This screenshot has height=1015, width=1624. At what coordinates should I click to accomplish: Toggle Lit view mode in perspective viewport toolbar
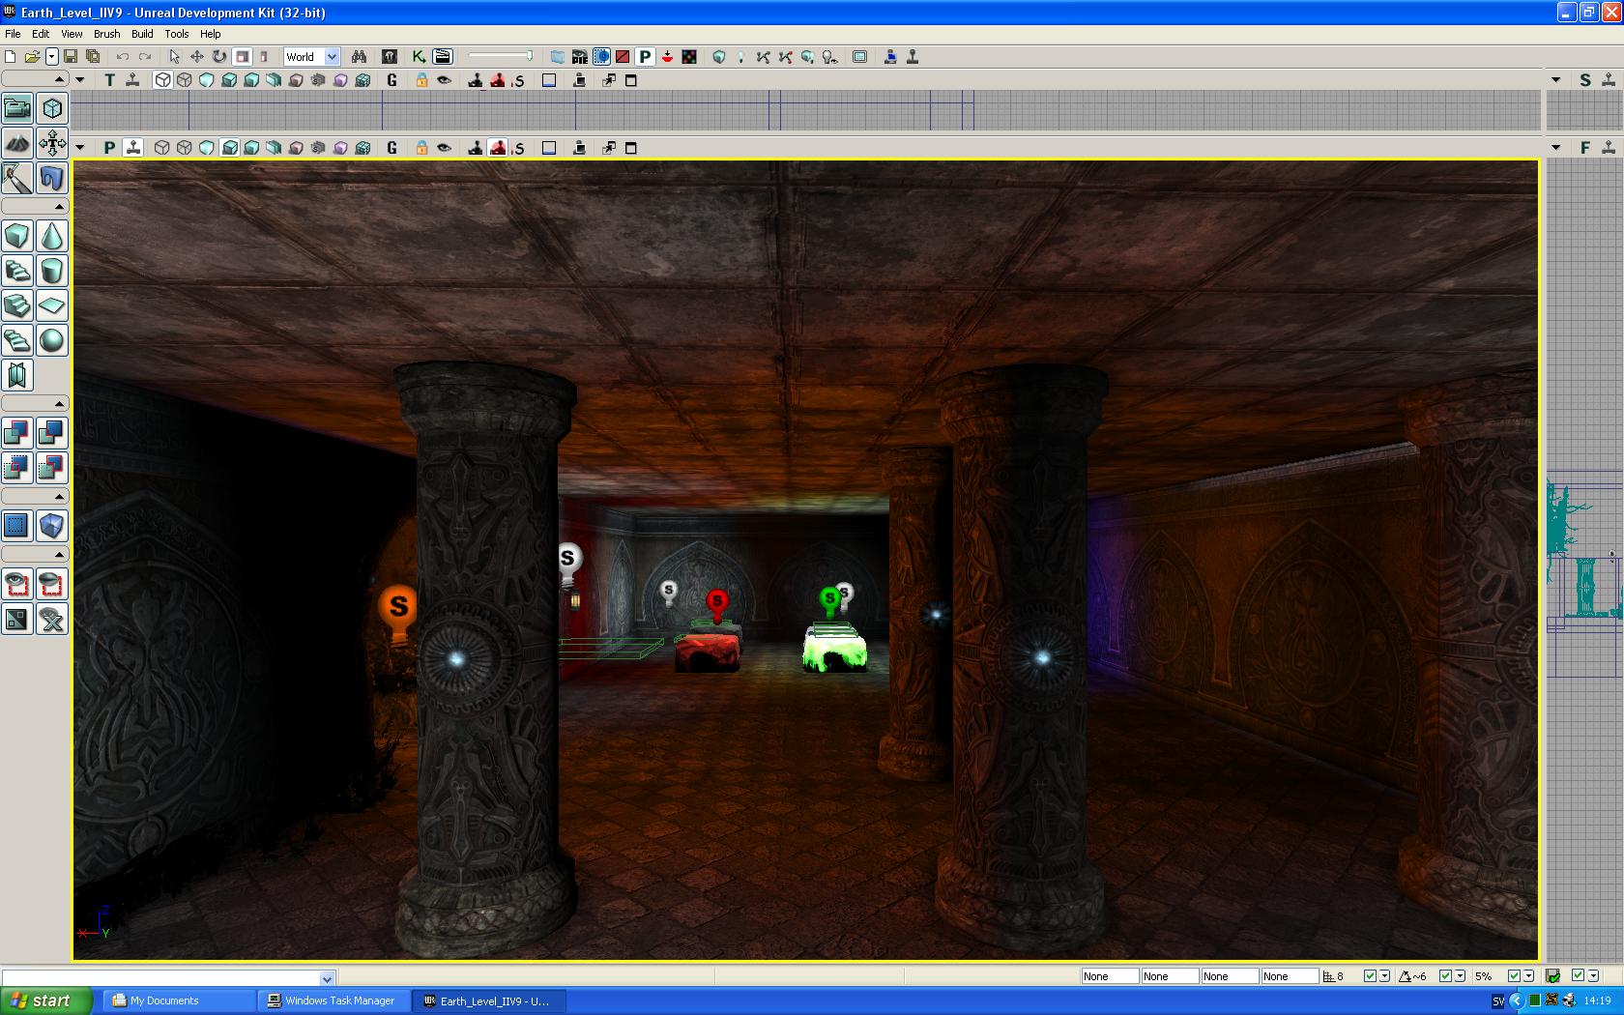tap(229, 148)
